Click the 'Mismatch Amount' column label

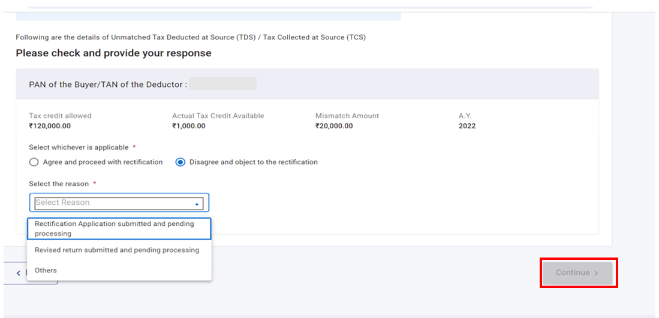347,116
